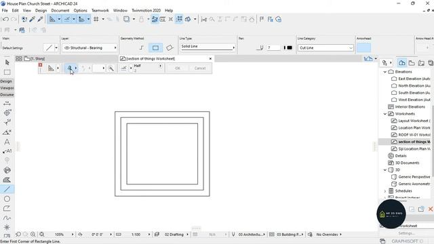Select the Spline tool
The height and width of the screenshot is (244, 434).
7,218
